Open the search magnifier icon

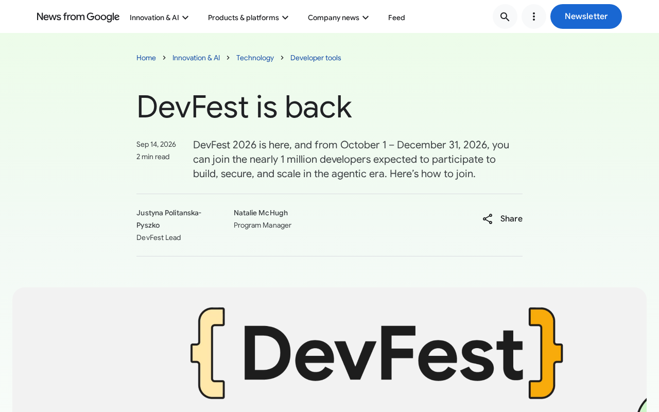point(505,16)
